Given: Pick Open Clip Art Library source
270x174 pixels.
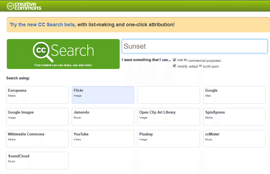Looking at the screenshot, I should pyautogui.click(x=169, y=117).
